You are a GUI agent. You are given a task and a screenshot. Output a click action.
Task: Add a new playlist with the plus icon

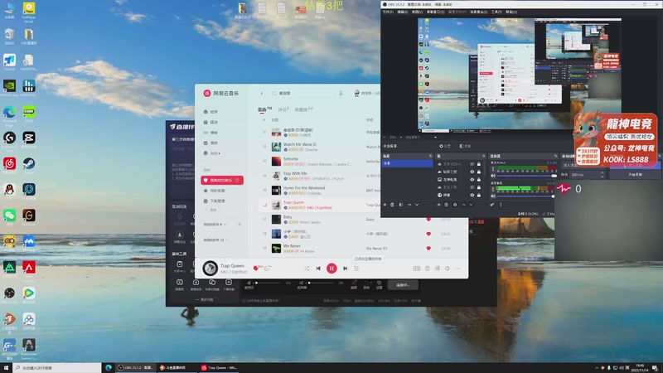(240, 224)
